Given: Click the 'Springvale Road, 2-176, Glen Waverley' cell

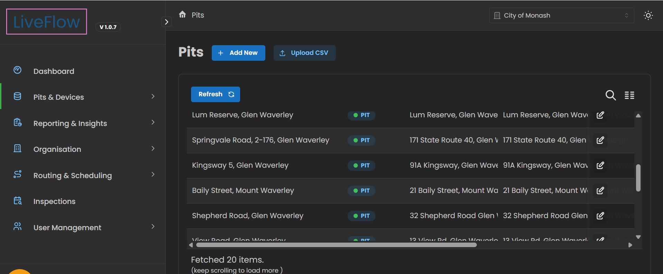Looking at the screenshot, I should [x=261, y=140].
